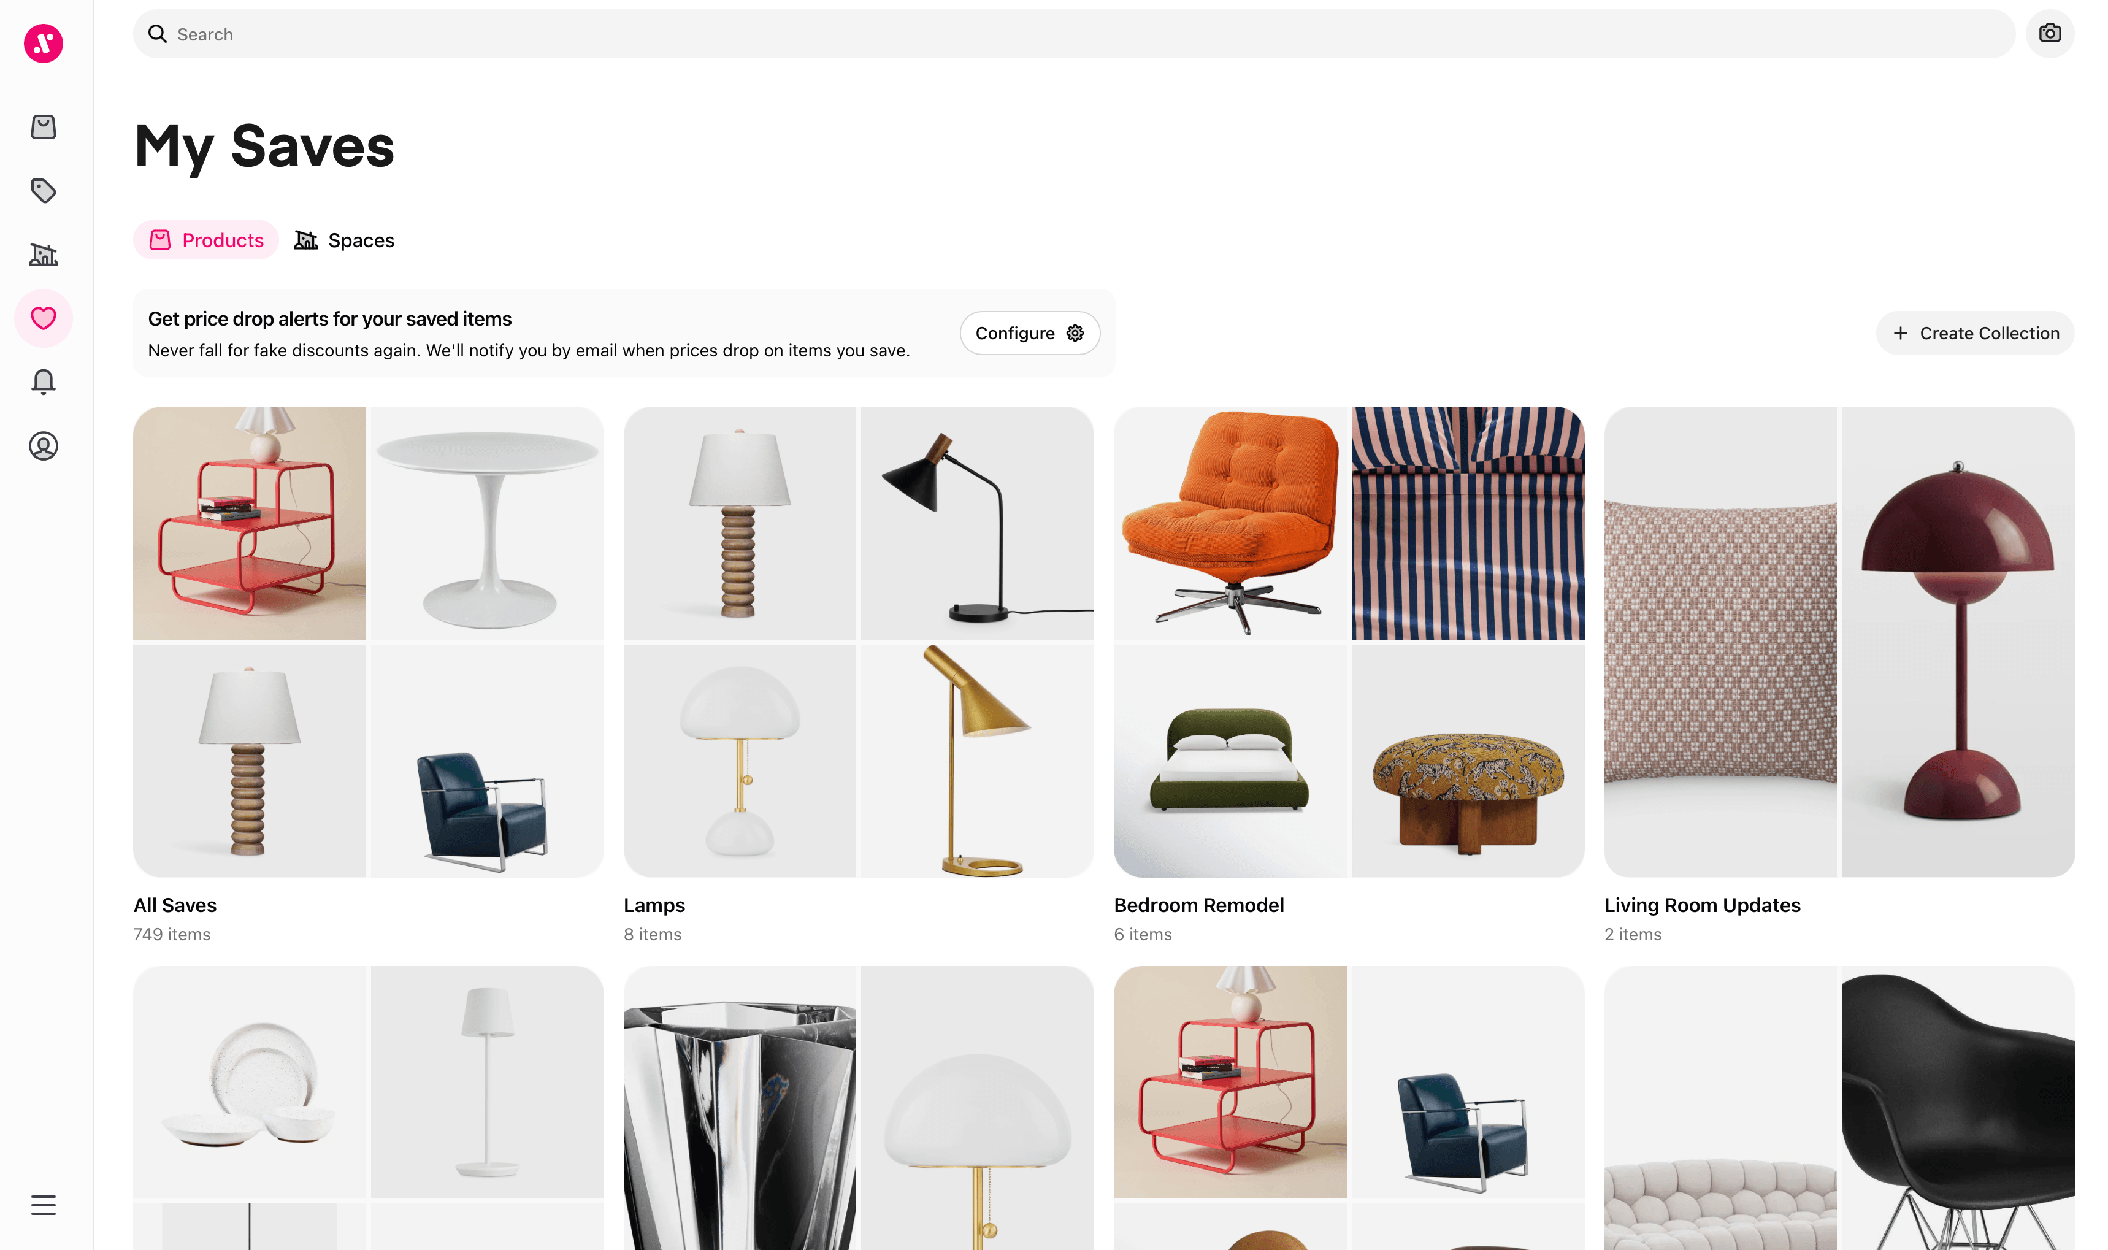2108x1250 pixels.
Task: Focus the Search input field
Action: pyautogui.click(x=1074, y=34)
